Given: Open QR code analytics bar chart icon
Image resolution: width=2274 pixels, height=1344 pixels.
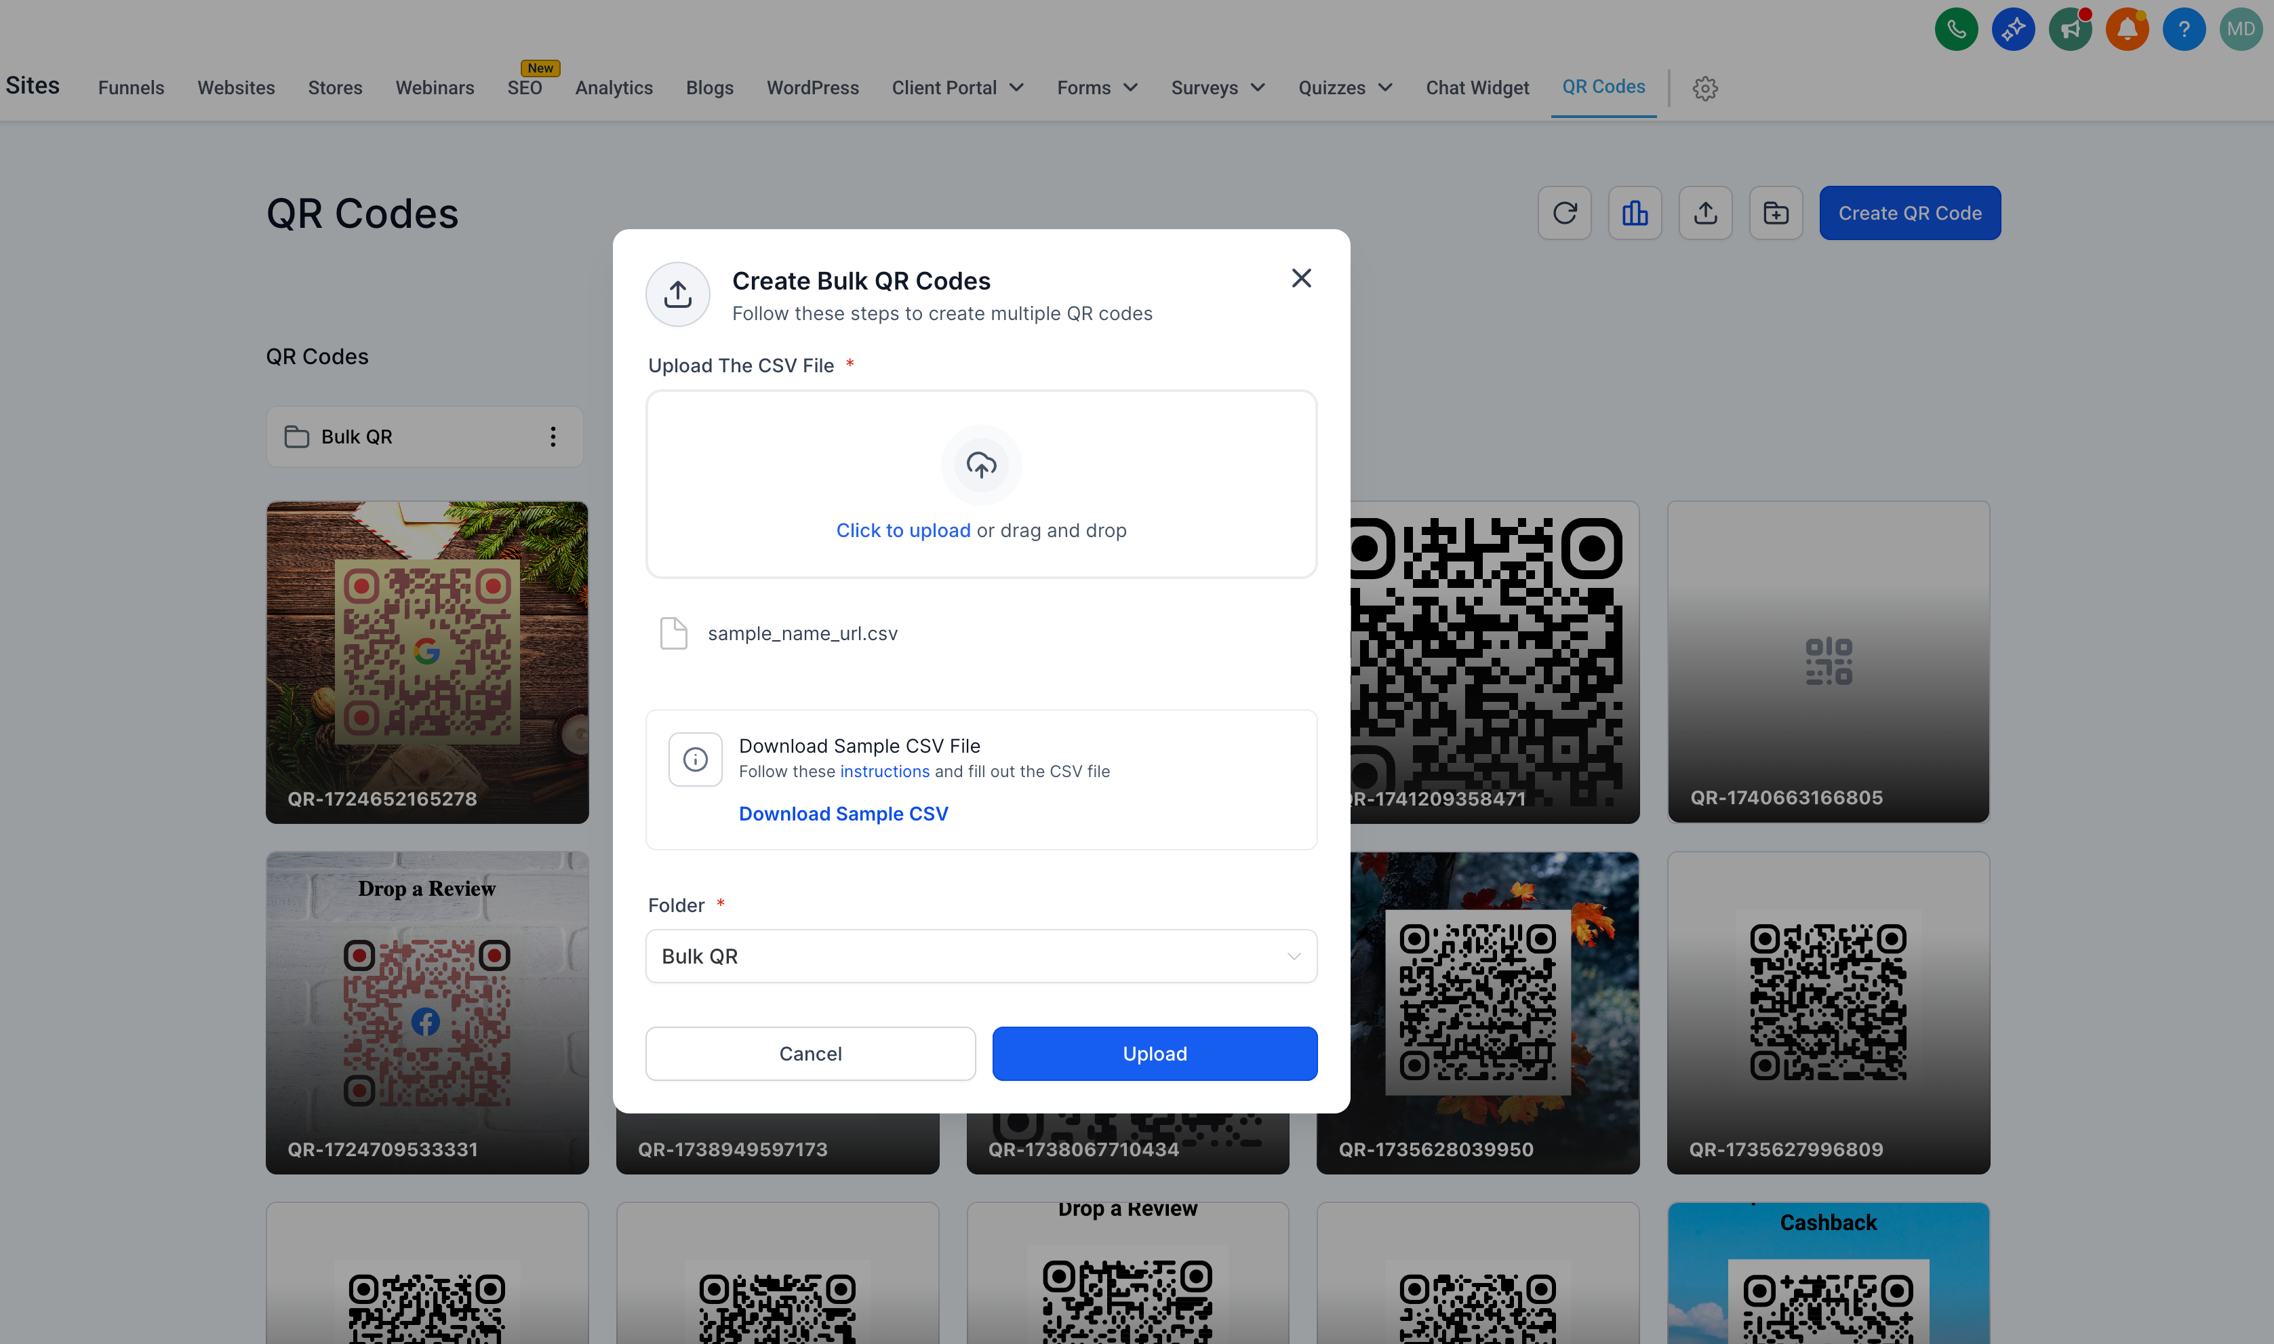Looking at the screenshot, I should tap(1635, 213).
